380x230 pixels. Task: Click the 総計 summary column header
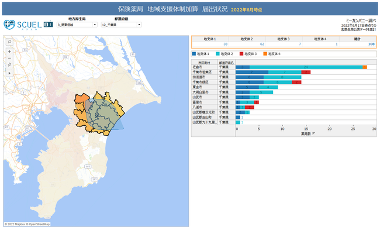click(357, 39)
